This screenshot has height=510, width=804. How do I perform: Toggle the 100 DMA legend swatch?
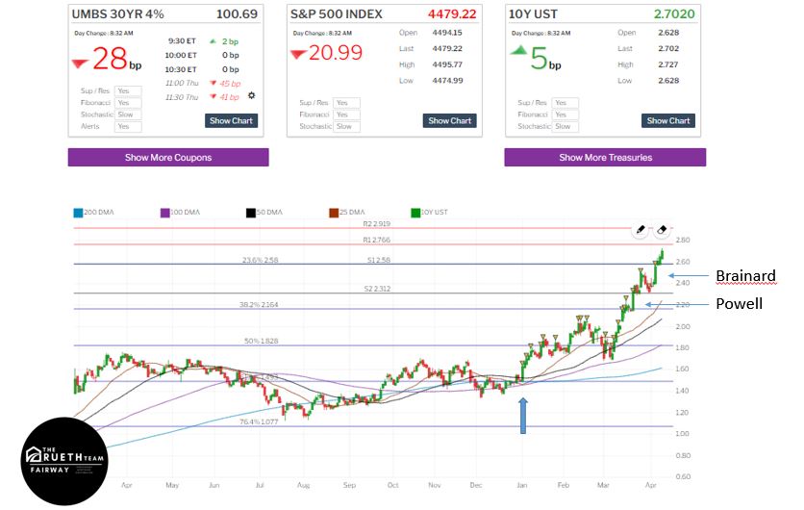pos(164,213)
